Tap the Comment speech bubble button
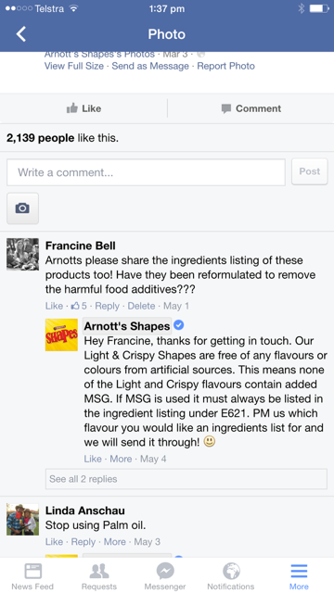The image size is (334, 593). tap(251, 108)
